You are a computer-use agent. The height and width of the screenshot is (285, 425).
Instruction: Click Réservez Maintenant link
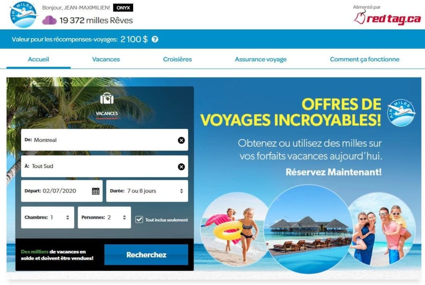[333, 172]
